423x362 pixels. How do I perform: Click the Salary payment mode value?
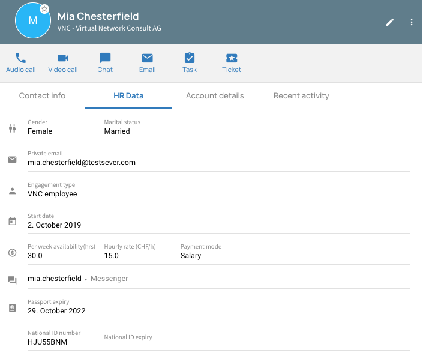click(191, 256)
